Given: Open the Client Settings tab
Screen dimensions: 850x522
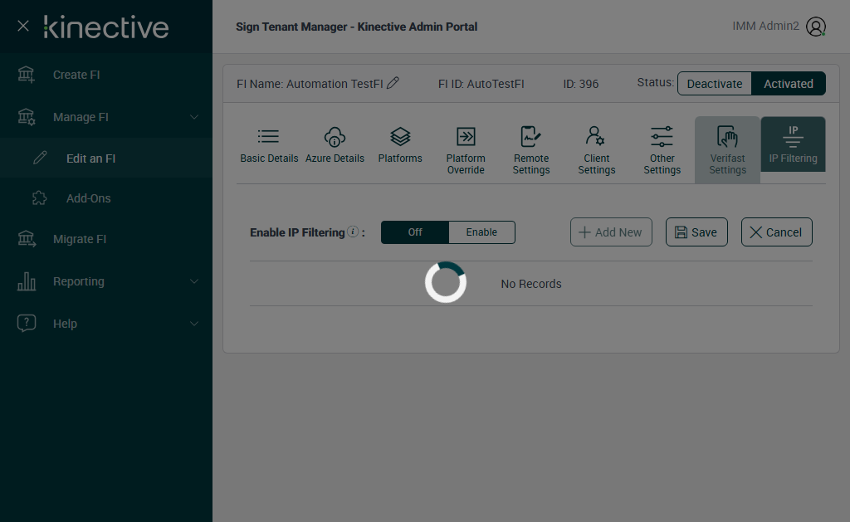Looking at the screenshot, I should coord(596,150).
